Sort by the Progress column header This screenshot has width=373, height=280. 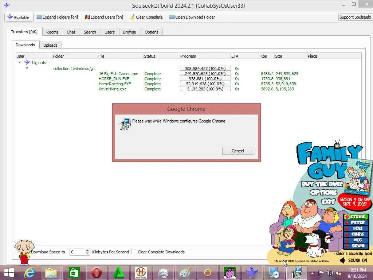[x=205, y=56]
